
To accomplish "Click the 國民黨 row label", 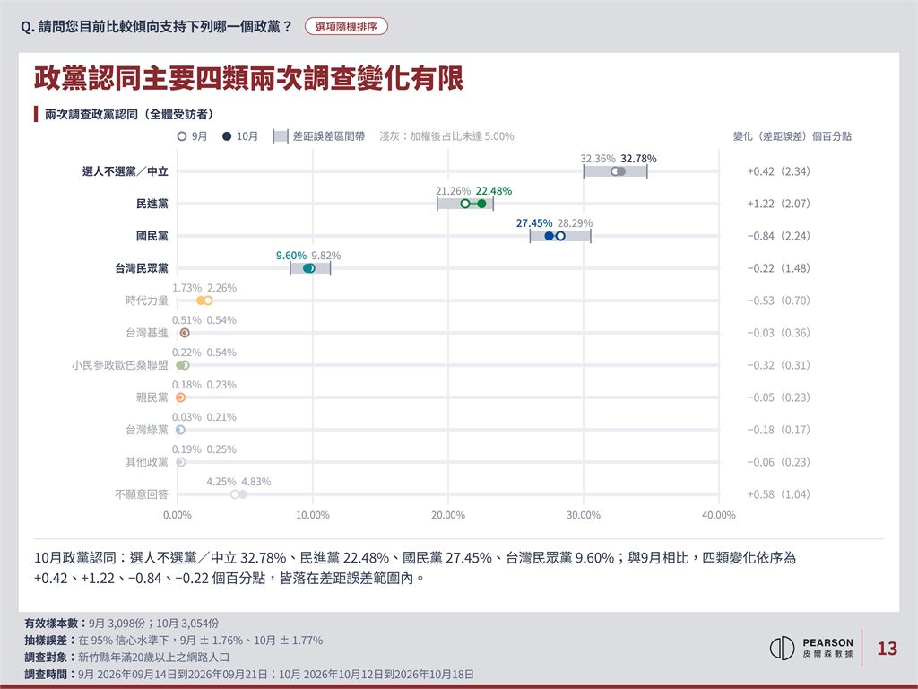I will pos(152,236).
